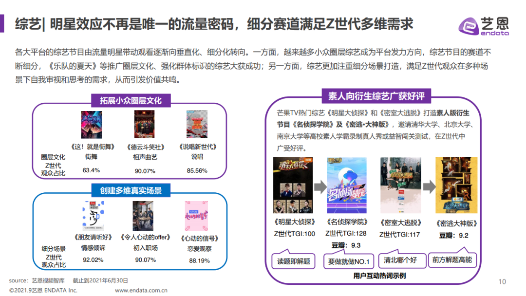
Task: Click the 《德云斗笑社》 caption text
Action: click(x=146, y=147)
